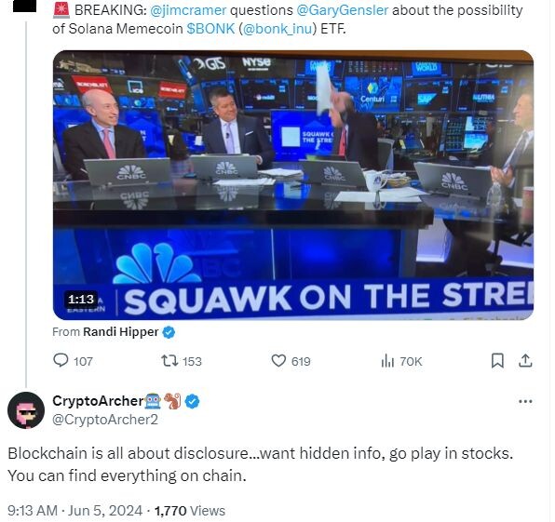
Task: Click the 1,770 Views count
Action: 190,511
